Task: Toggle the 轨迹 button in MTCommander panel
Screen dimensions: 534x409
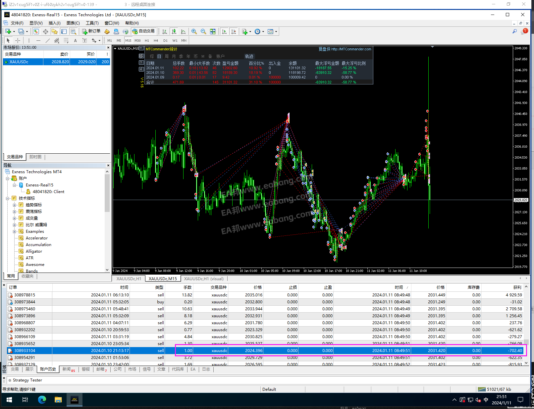Action: click(249, 56)
